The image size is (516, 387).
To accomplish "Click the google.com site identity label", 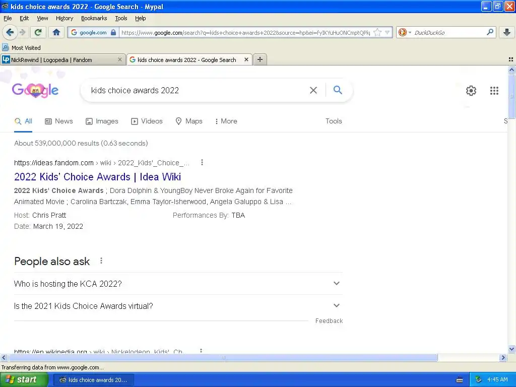I will [93, 32].
